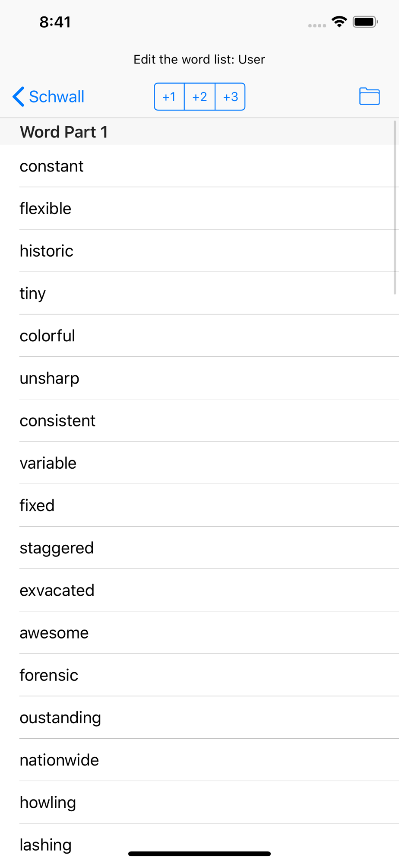Select the word 'awesome'

[199, 632]
